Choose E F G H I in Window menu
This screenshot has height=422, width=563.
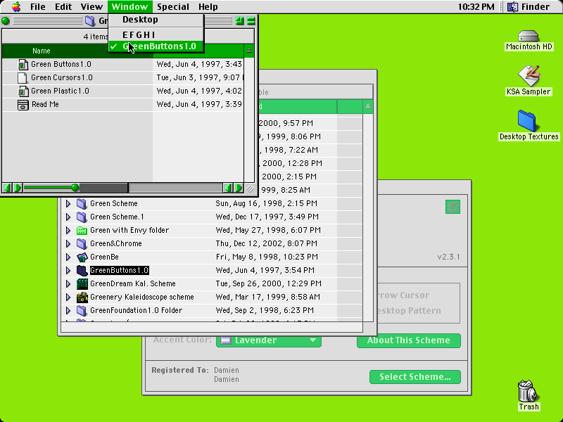tap(156, 34)
